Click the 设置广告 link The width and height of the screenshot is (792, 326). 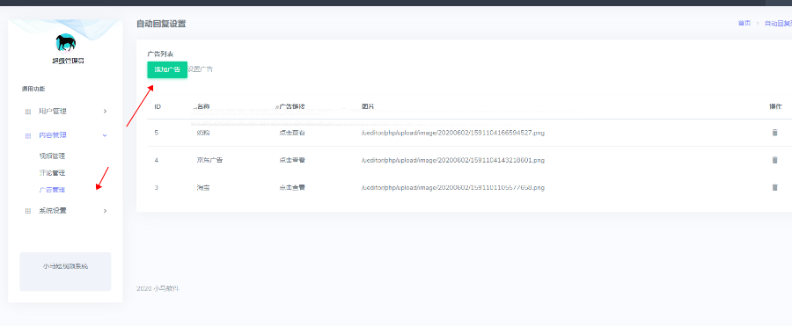click(x=201, y=69)
